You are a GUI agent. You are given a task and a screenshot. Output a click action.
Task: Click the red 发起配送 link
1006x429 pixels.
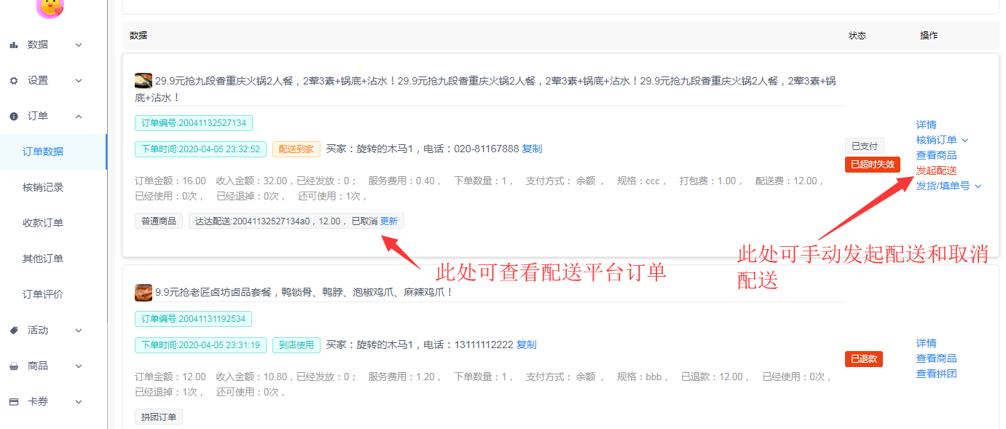click(x=936, y=171)
